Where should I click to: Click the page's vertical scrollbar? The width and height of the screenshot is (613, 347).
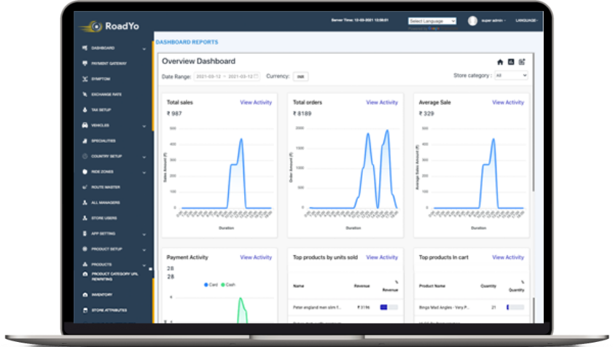click(x=534, y=122)
